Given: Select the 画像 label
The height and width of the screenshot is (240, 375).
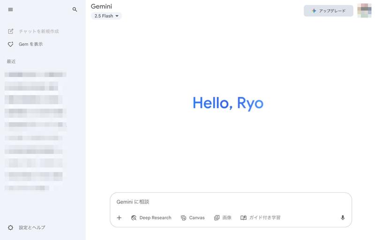Looking at the screenshot, I should pyautogui.click(x=227, y=218).
